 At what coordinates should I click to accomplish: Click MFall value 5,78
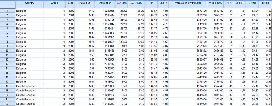pyautogui.click(x=265, y=33)
